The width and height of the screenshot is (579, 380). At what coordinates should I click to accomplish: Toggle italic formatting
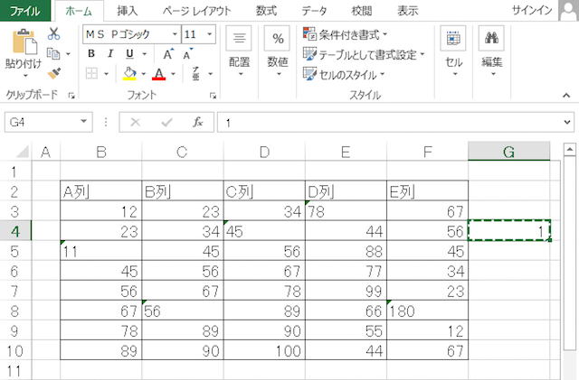(110, 54)
